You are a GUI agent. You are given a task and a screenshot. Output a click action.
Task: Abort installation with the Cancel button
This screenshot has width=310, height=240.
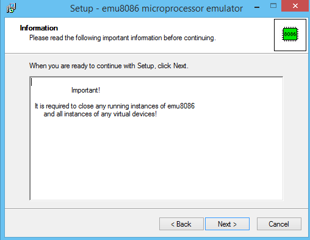pyautogui.click(x=279, y=224)
